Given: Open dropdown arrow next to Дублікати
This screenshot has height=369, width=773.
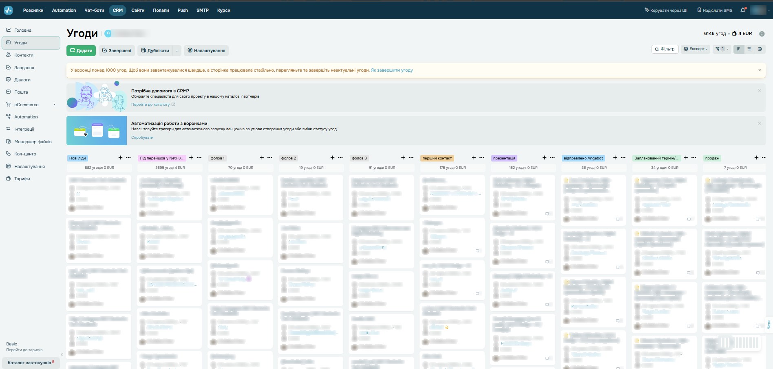Looking at the screenshot, I should pyautogui.click(x=177, y=50).
